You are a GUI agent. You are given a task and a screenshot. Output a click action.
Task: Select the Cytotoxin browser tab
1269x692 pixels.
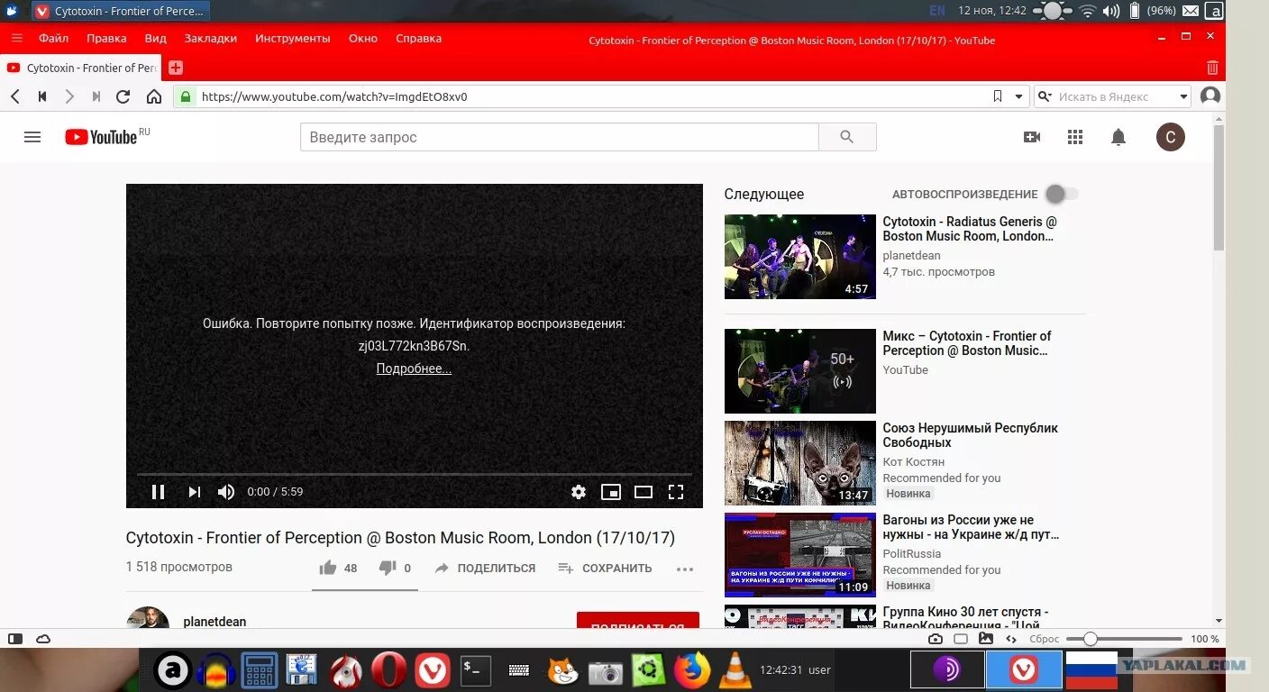pyautogui.click(x=82, y=68)
